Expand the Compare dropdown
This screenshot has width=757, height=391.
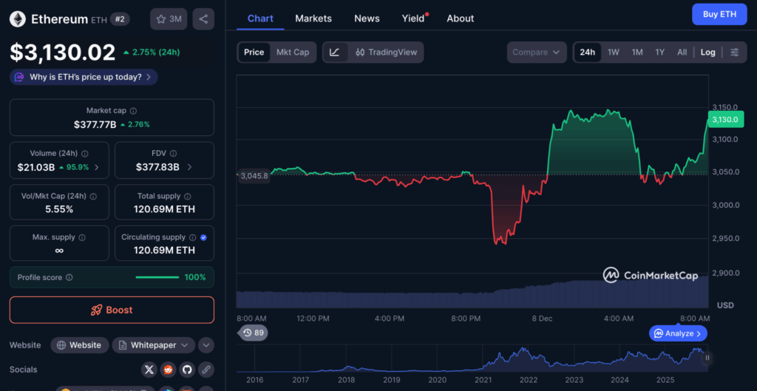pos(537,52)
